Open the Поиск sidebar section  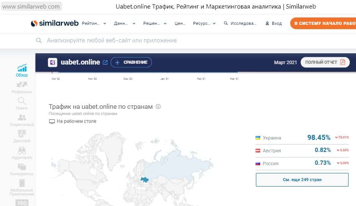tap(22, 104)
